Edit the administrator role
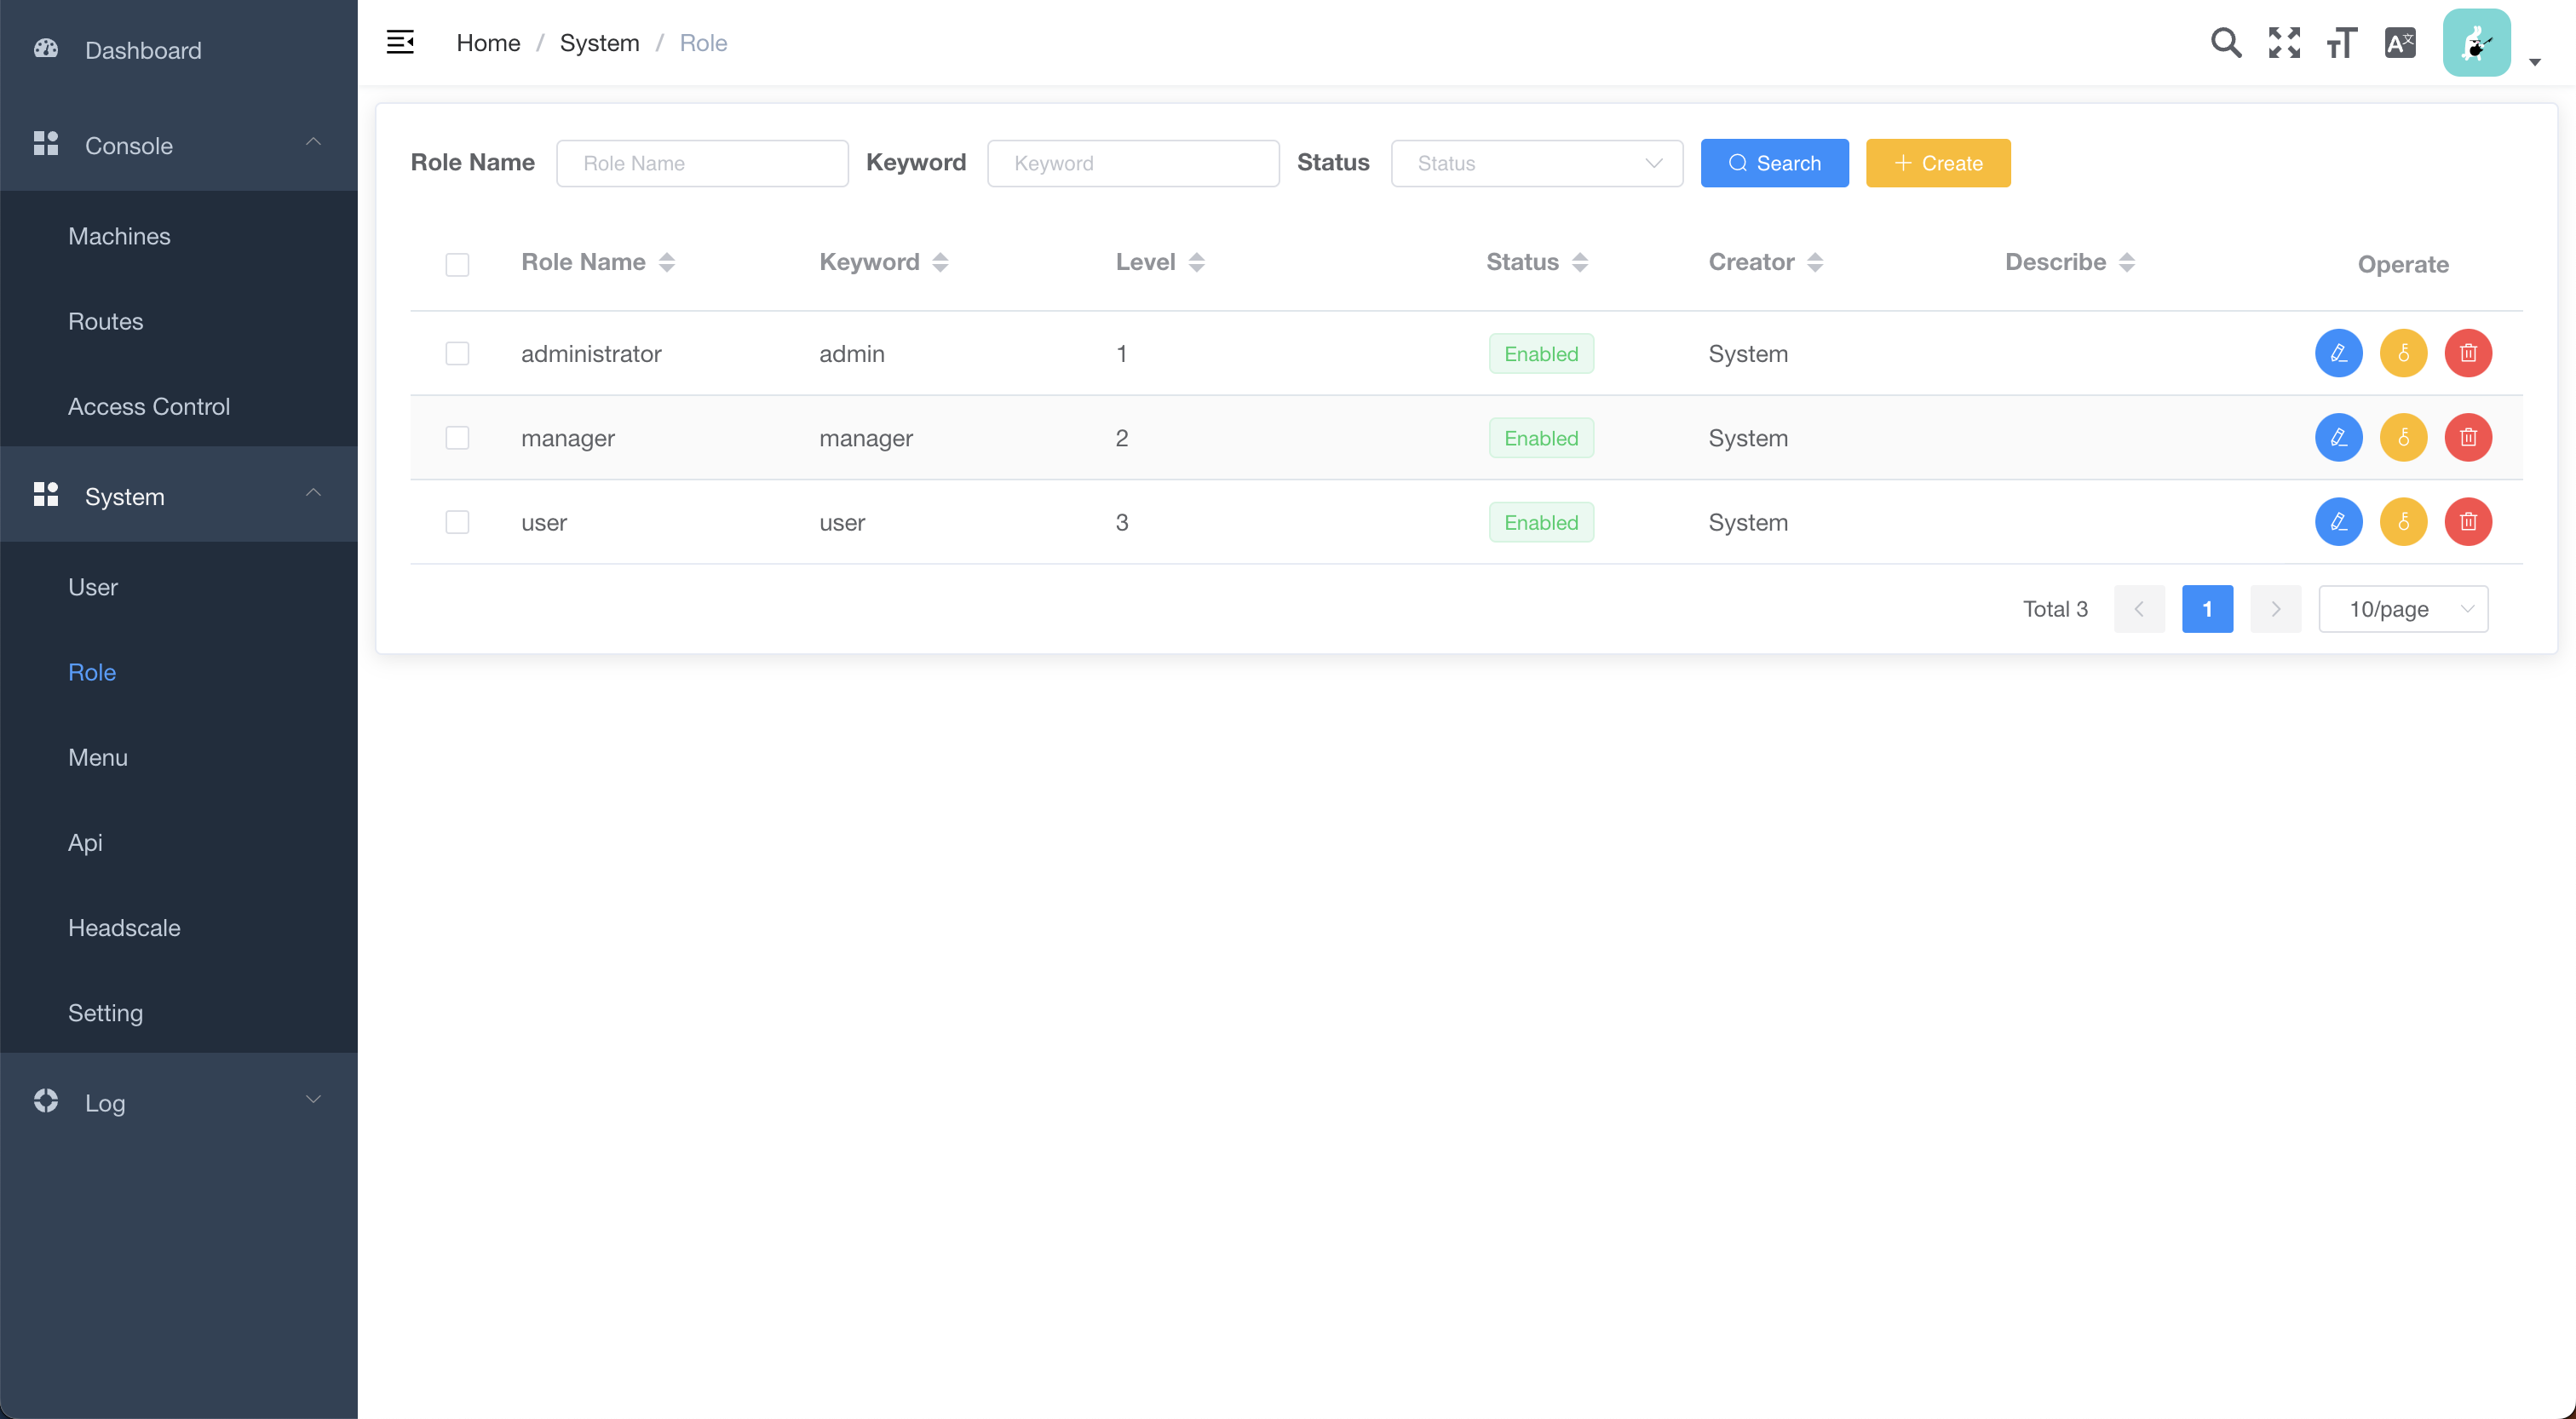The height and width of the screenshot is (1419, 2576). point(2338,353)
